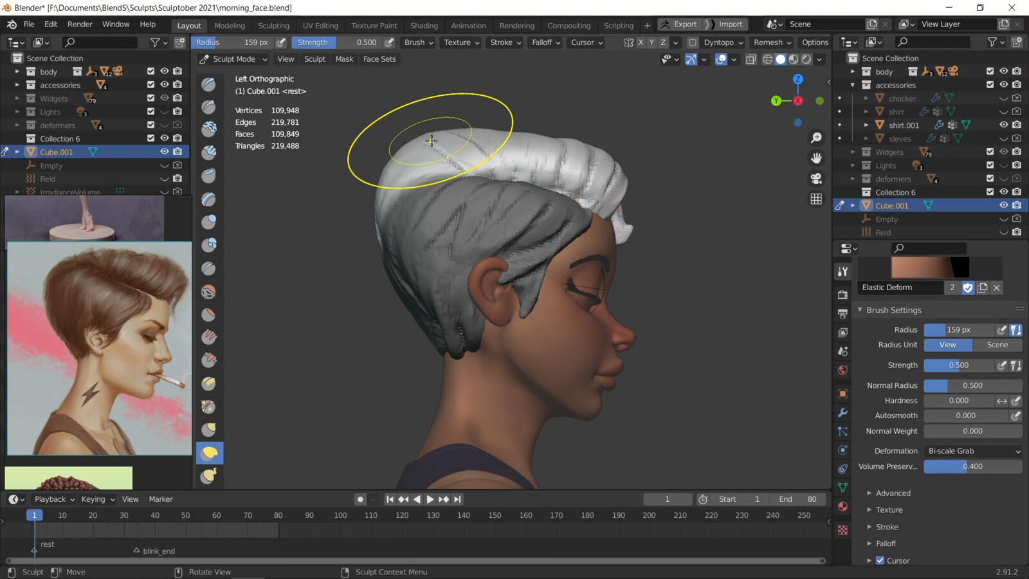Select the Clay sculpt brush
Screen dimensions: 1029x579
click(209, 130)
